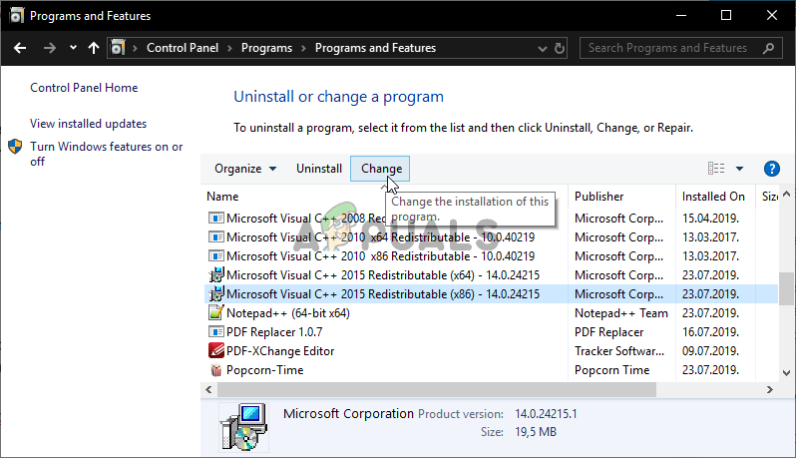Image resolution: width=796 pixels, height=458 pixels.
Task: Open the recent locations dropdown arrow
Action: tap(73, 48)
